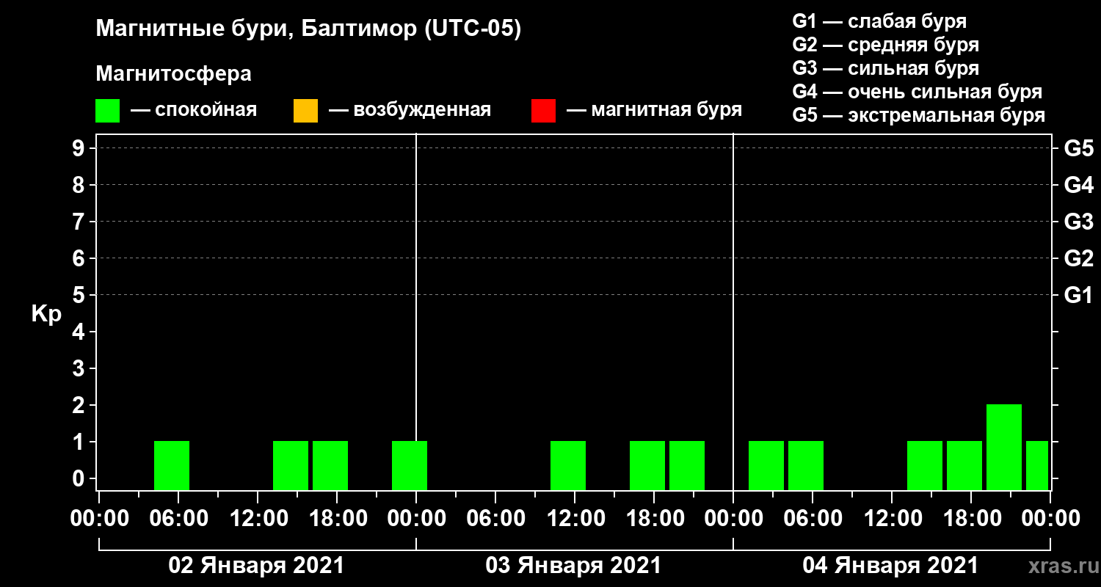Click the 06:00 green bar on 02 Января
This screenshot has height=587, width=1101.
[172, 465]
